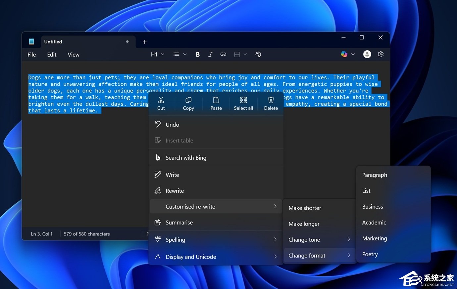This screenshot has height=289, width=457.
Task: Open the Edit menu
Action: click(x=52, y=55)
